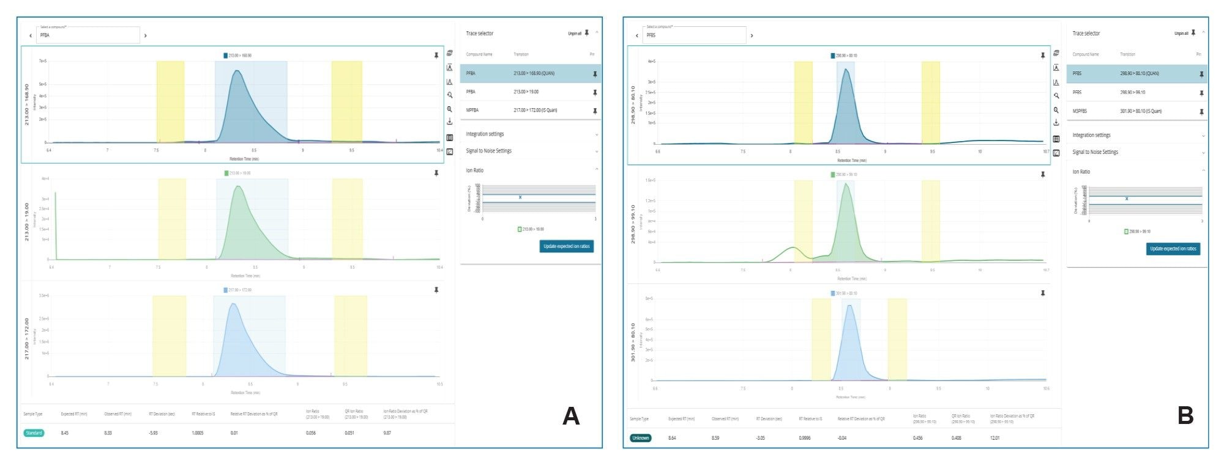The image size is (1224, 471).
Task: Click the stacked-traces overlay icon beside the PFBS chromatogram
Action: tap(1056, 54)
